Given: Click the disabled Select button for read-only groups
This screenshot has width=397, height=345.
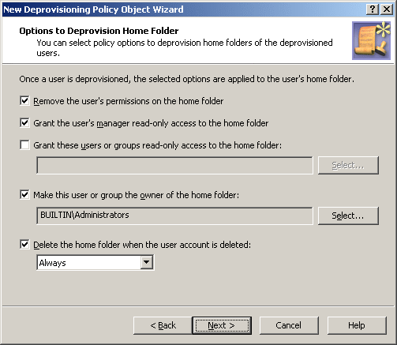Looking at the screenshot, I should tap(348, 165).
